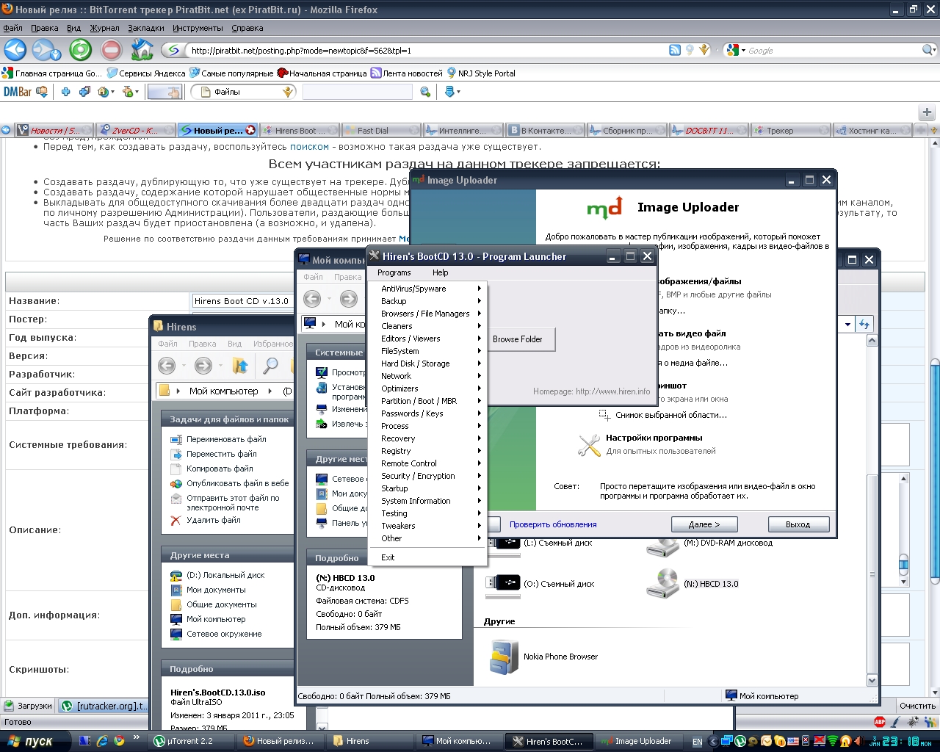Click scroll down arrow in Мой компьютер window

point(872,681)
